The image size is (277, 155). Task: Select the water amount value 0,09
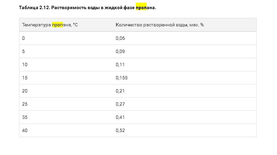click(x=121, y=51)
